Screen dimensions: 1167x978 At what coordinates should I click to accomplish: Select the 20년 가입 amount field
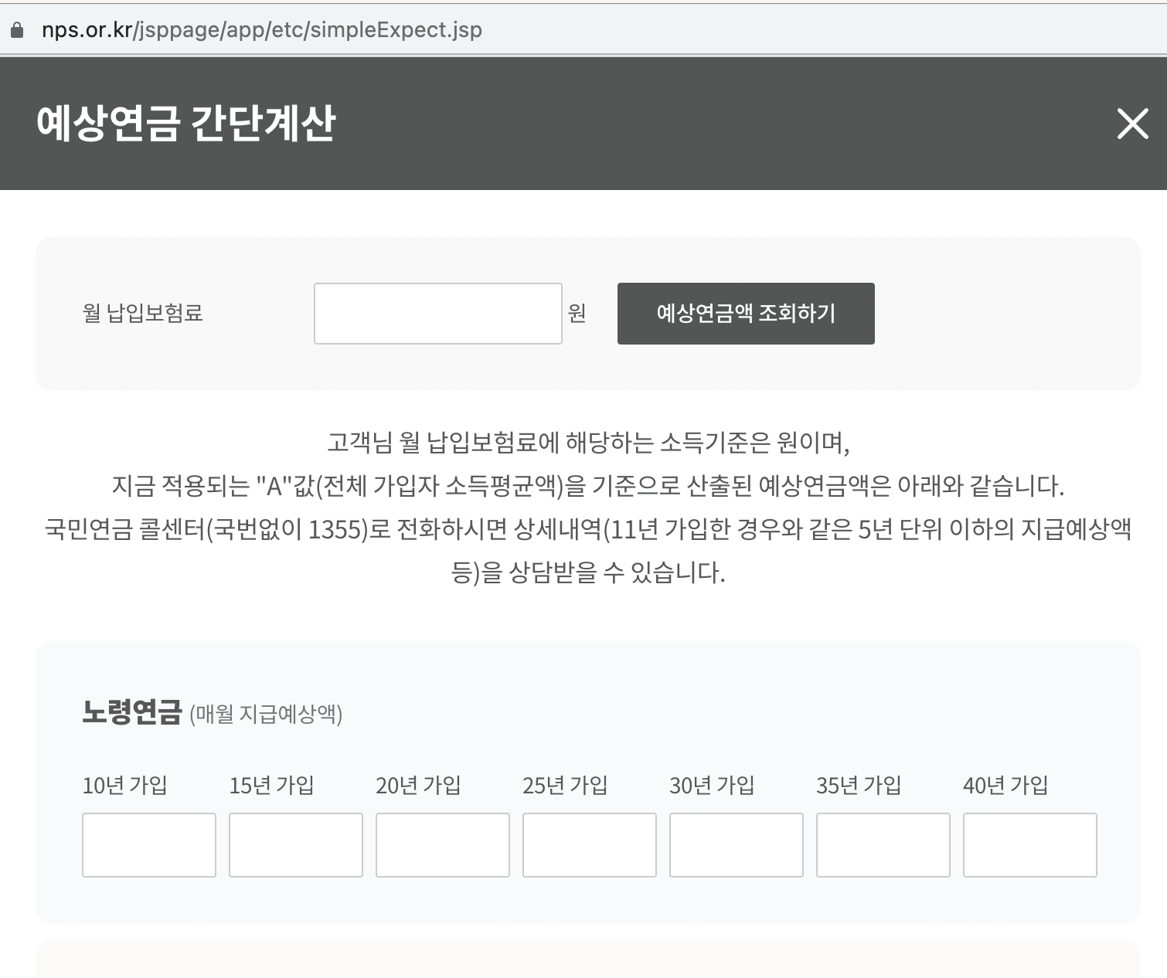pos(442,845)
